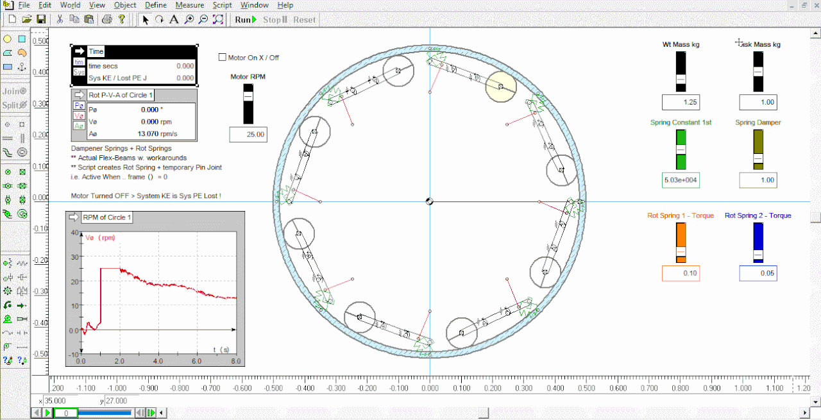Viewport: 821px width, 420px height.
Task: Select the Pin Joint tool
Action: 8,172
